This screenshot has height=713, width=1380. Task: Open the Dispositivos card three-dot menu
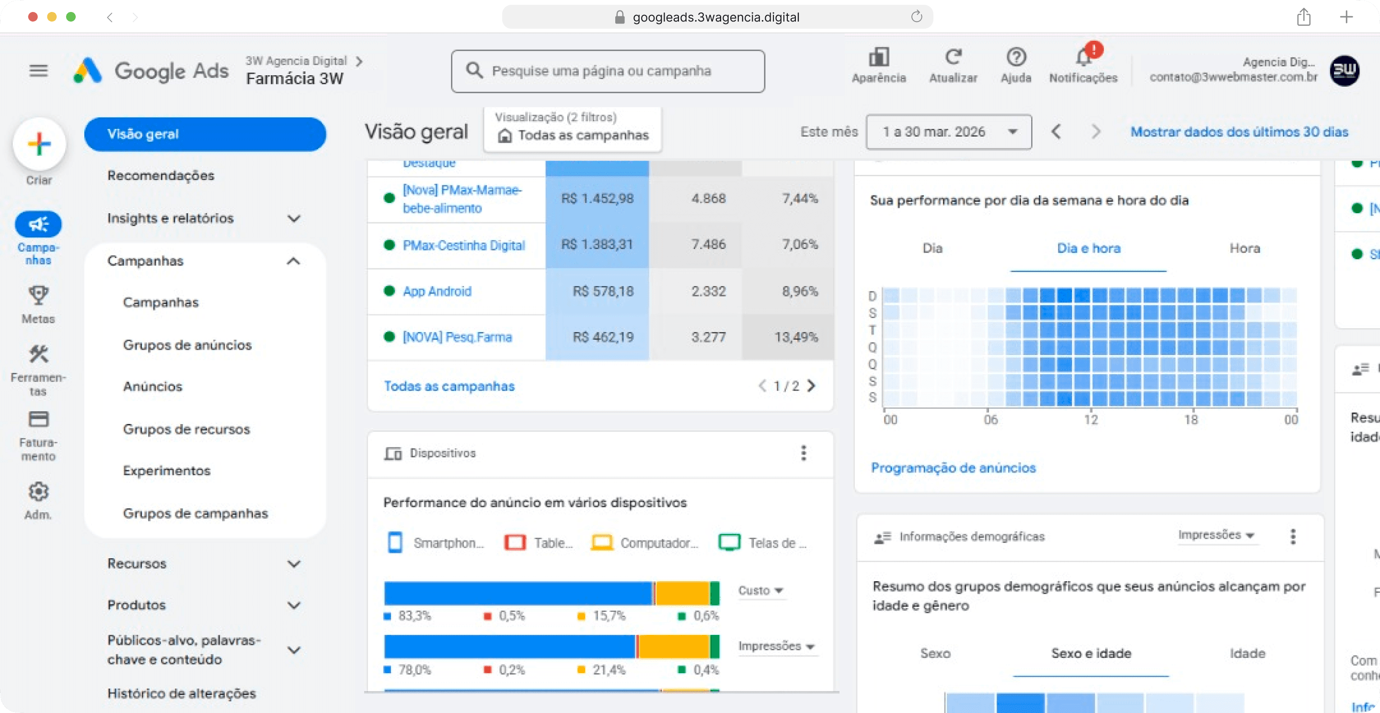[x=803, y=453]
